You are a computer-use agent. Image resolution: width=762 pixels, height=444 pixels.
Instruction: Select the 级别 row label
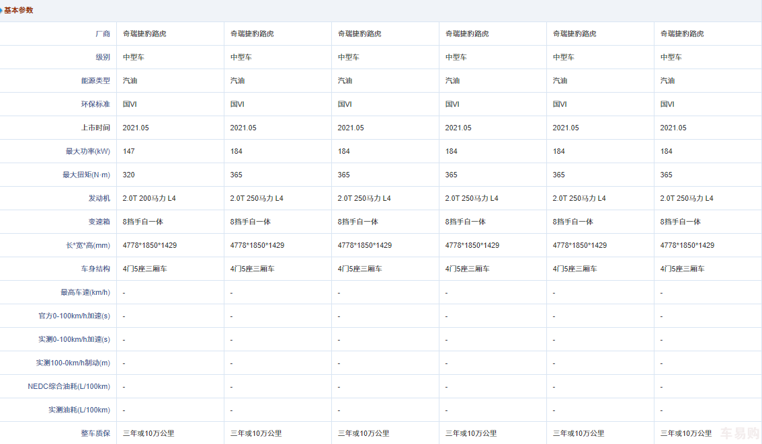tap(103, 57)
